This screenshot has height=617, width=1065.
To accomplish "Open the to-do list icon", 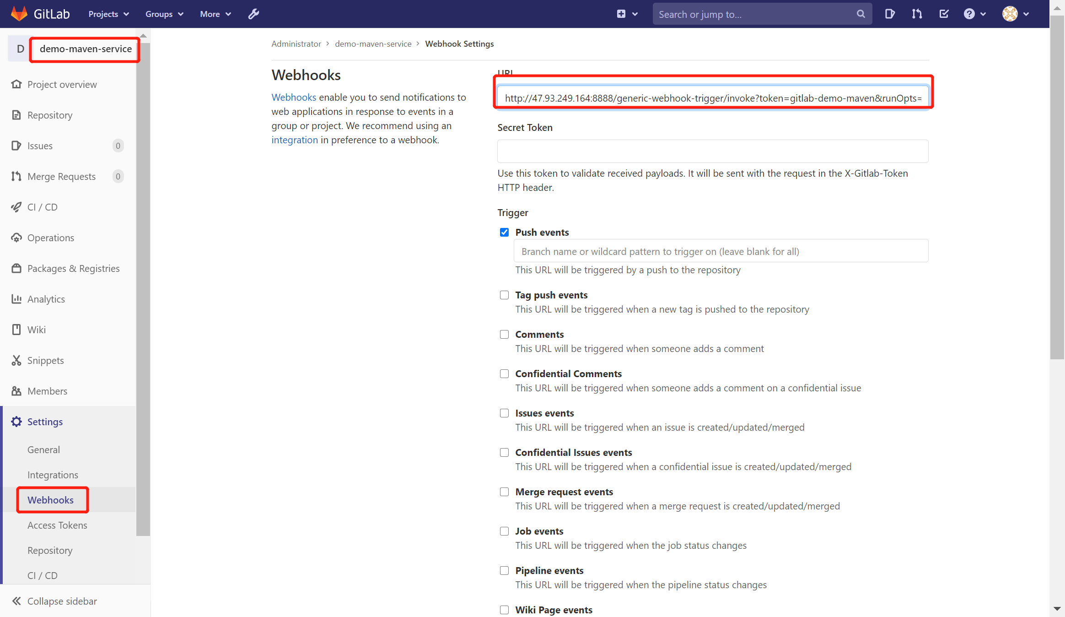I will click(944, 14).
